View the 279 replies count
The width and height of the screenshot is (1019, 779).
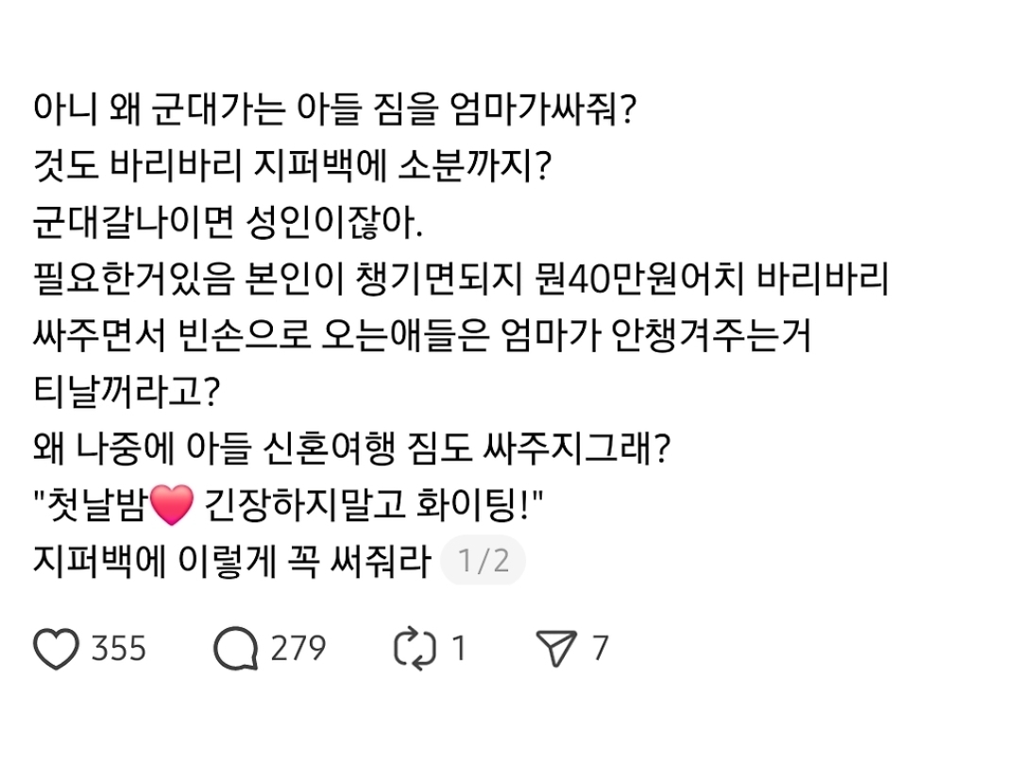298,649
